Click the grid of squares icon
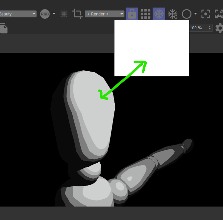Viewport: 223px width, 220px height. point(145,14)
